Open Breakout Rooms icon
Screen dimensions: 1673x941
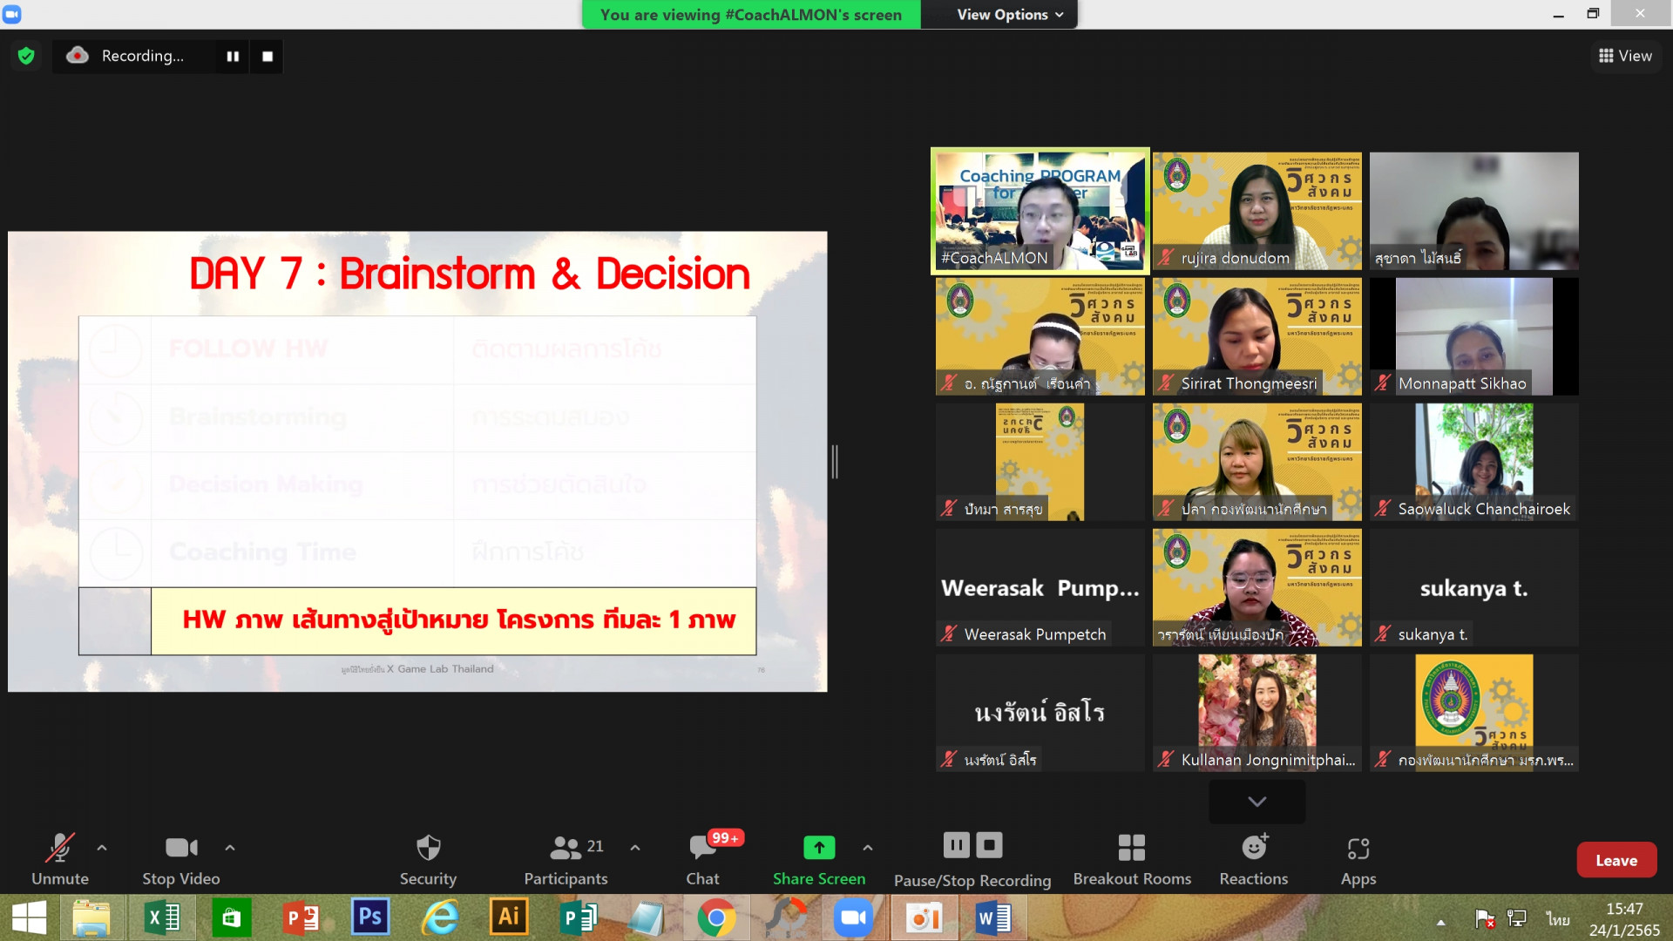pyautogui.click(x=1131, y=847)
